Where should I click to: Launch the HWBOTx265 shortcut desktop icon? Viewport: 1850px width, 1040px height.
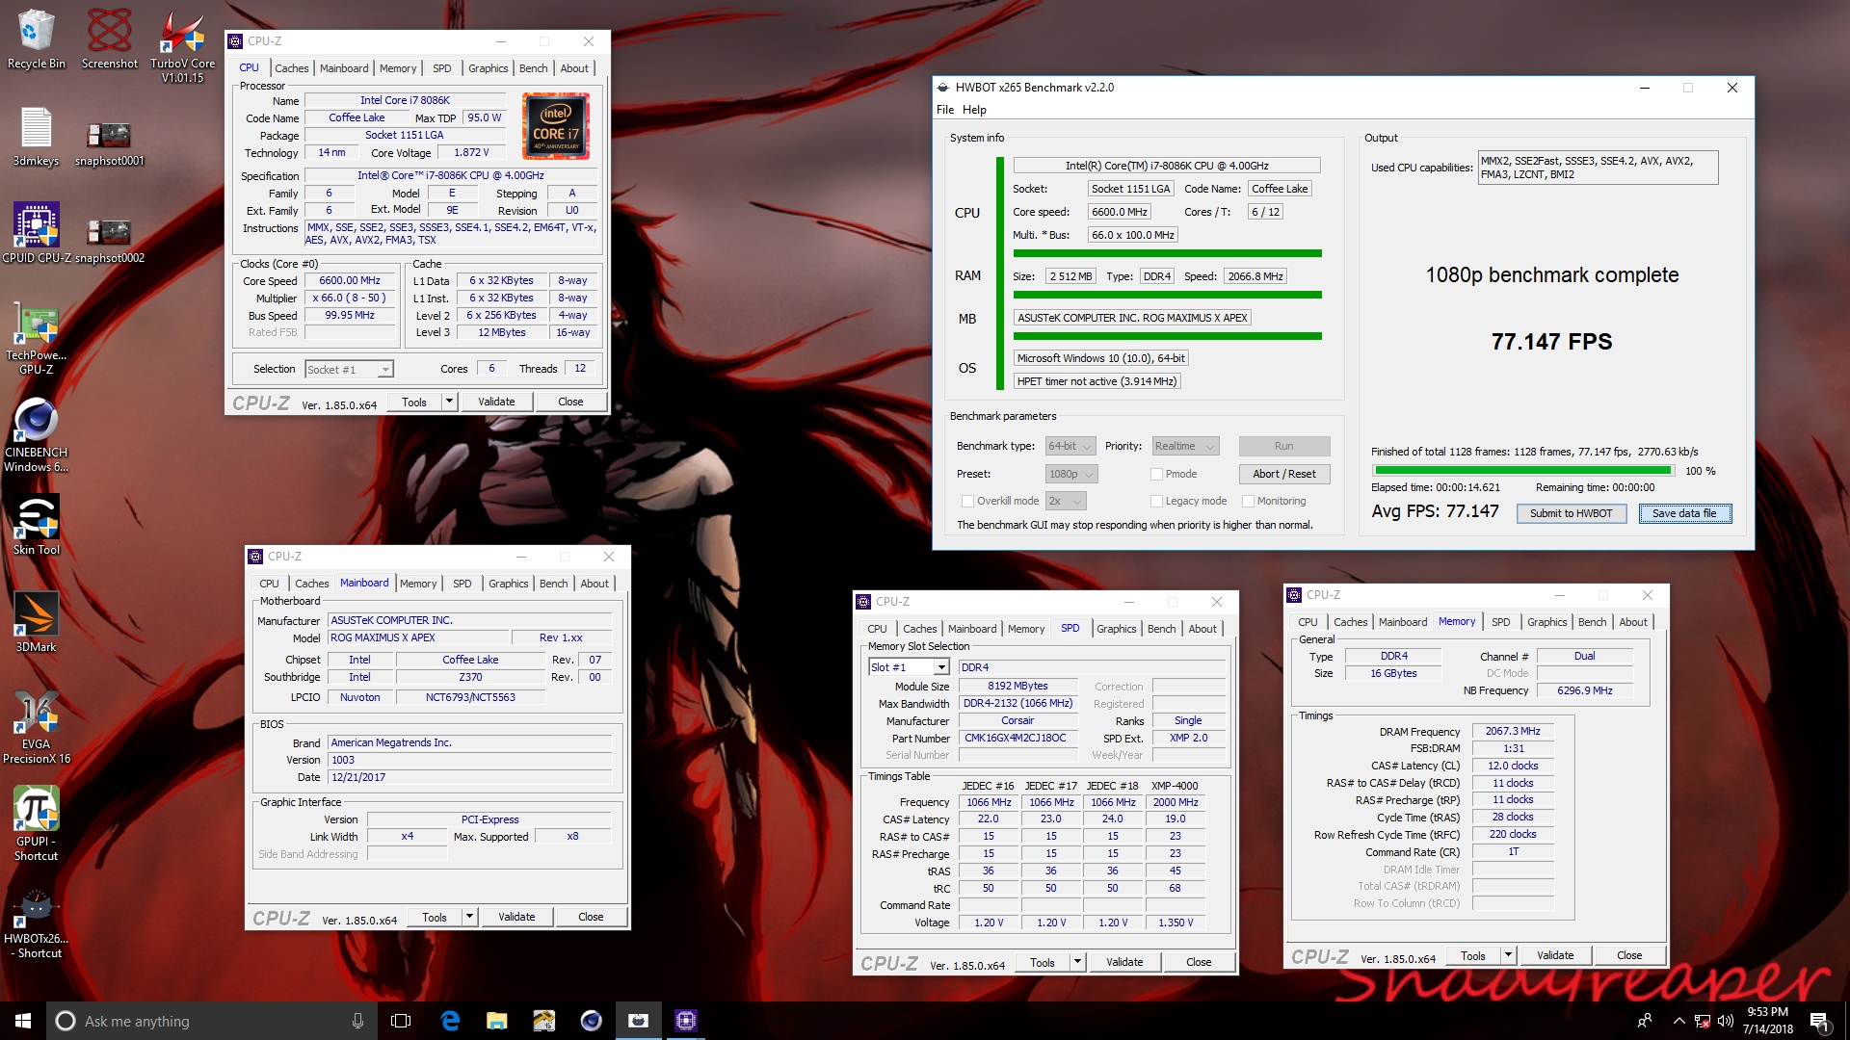[x=37, y=922]
